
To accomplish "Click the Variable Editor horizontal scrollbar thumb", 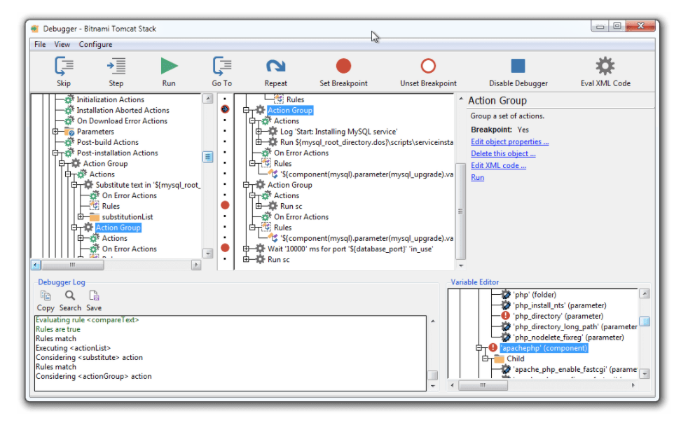I will click(483, 385).
